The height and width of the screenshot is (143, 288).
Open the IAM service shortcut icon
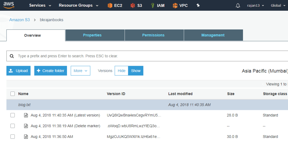152,5
